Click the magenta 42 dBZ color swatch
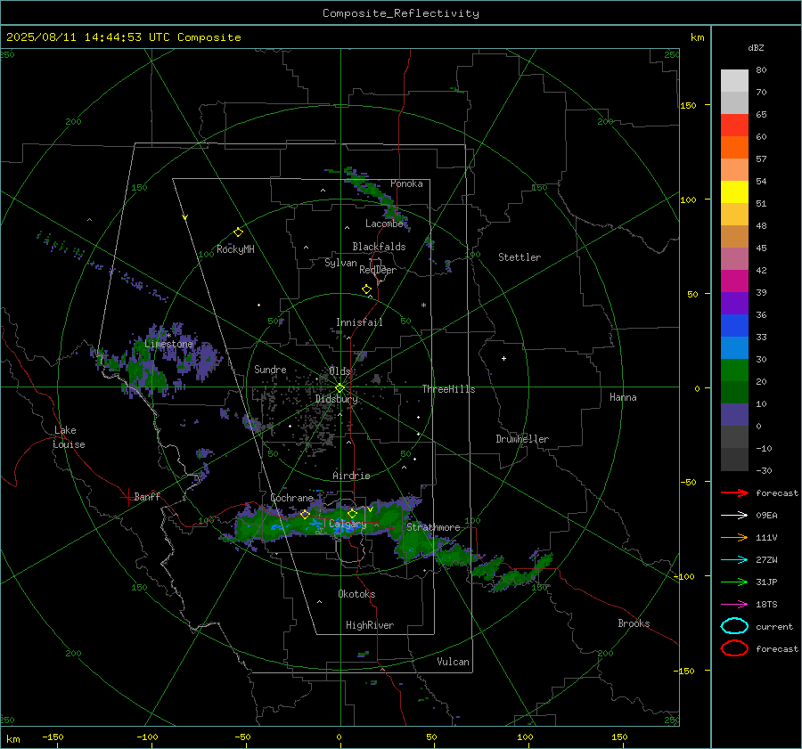 (734, 281)
